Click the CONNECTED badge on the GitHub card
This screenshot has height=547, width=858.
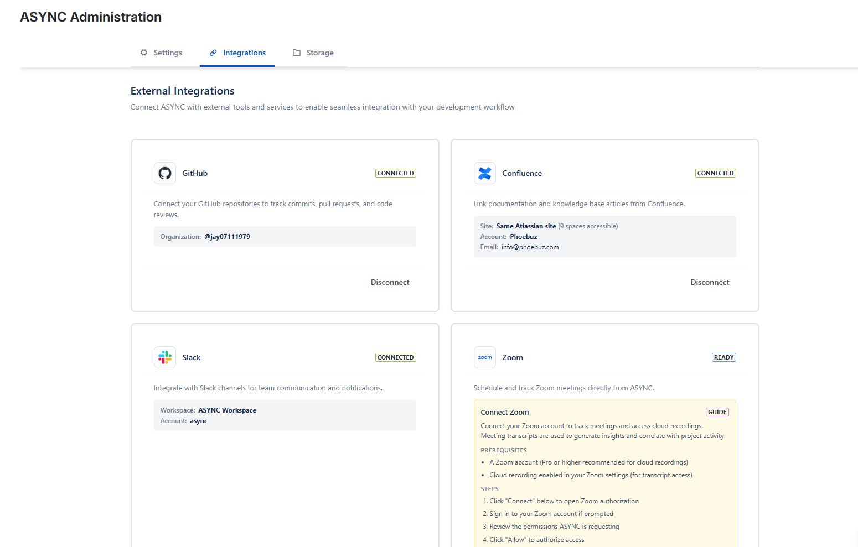(395, 173)
